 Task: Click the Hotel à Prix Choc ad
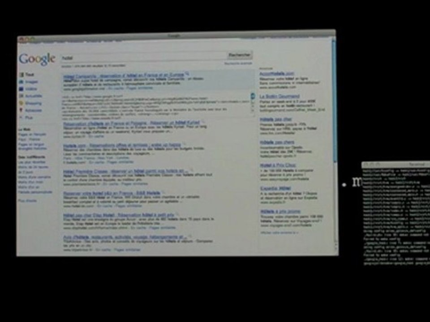pyautogui.click(x=278, y=165)
